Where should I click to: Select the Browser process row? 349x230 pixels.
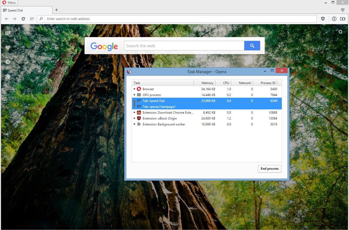click(207, 89)
